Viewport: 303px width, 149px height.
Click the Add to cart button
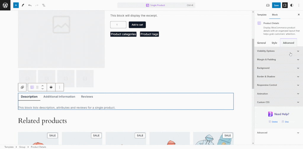pos(137,25)
